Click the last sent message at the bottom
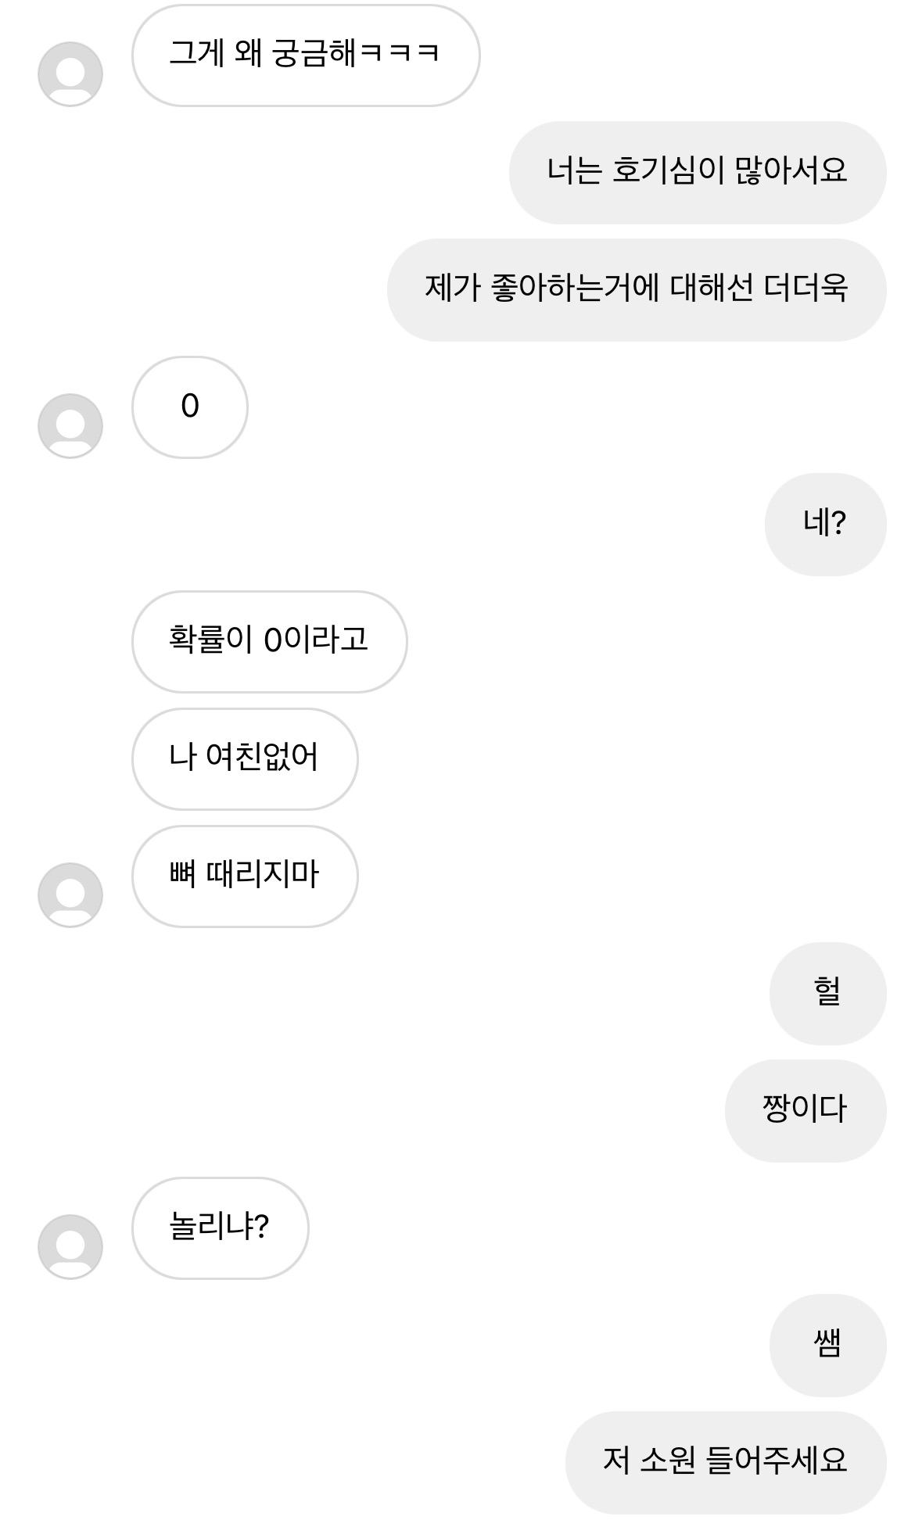Screen dimensions: 915x1527 725,1462
